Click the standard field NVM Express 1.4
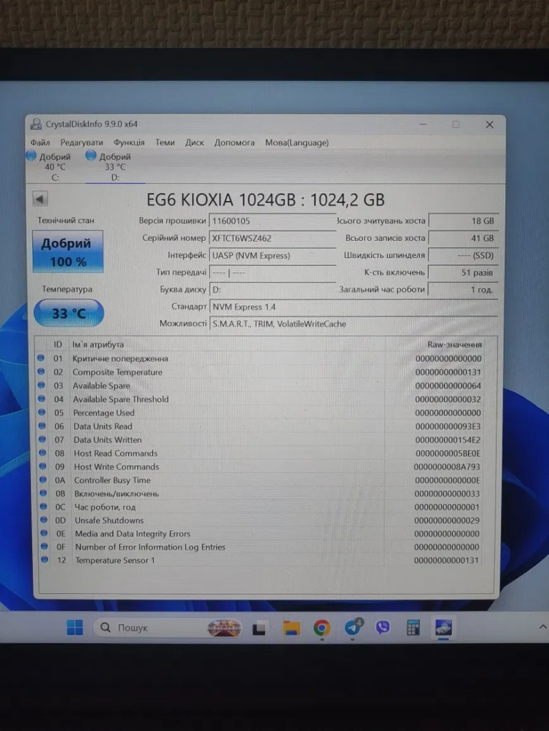Image resolution: width=549 pixels, height=731 pixels. (353, 307)
